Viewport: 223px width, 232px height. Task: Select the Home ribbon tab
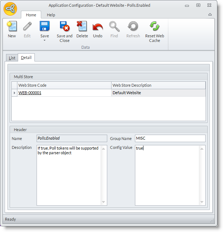tap(31, 15)
